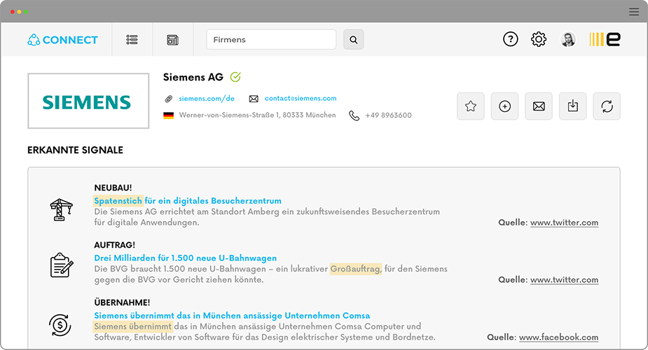Open the www.facebook.com source link
648x350 pixels.
(558, 337)
